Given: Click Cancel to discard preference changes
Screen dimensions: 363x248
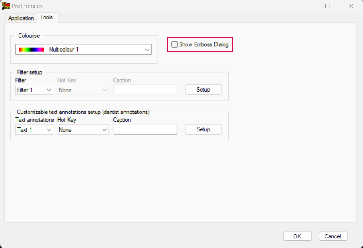Looking at the screenshot, I should [x=333, y=236].
